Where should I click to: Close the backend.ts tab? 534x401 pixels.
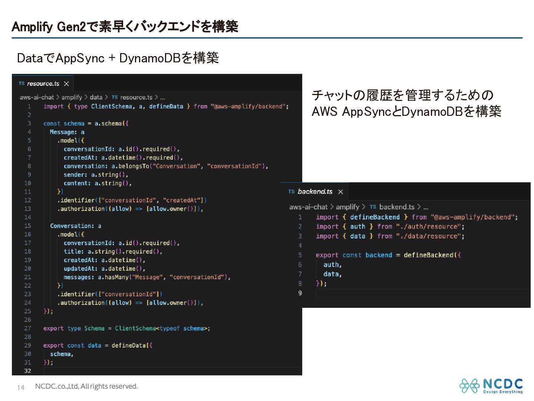pyautogui.click(x=340, y=192)
